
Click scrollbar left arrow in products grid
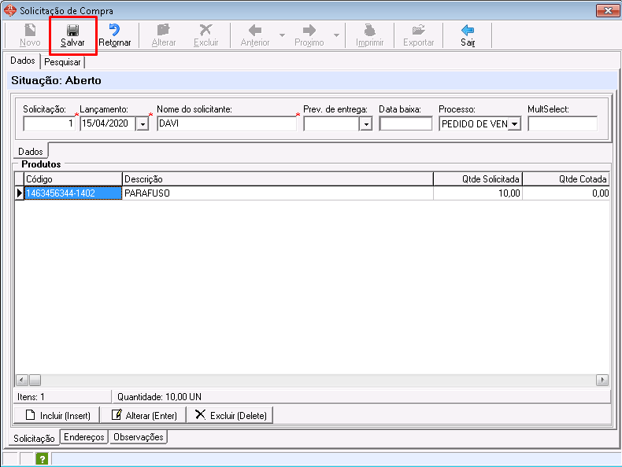22,381
